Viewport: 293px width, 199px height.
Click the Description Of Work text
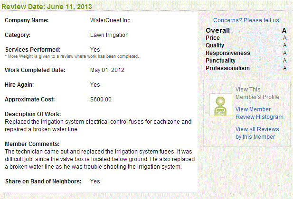pos(98,126)
